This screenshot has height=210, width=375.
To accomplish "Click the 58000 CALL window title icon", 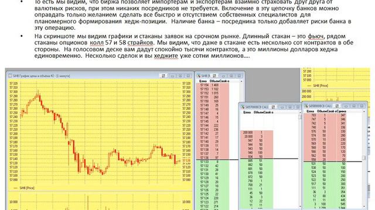I will click(x=306, y=106).
